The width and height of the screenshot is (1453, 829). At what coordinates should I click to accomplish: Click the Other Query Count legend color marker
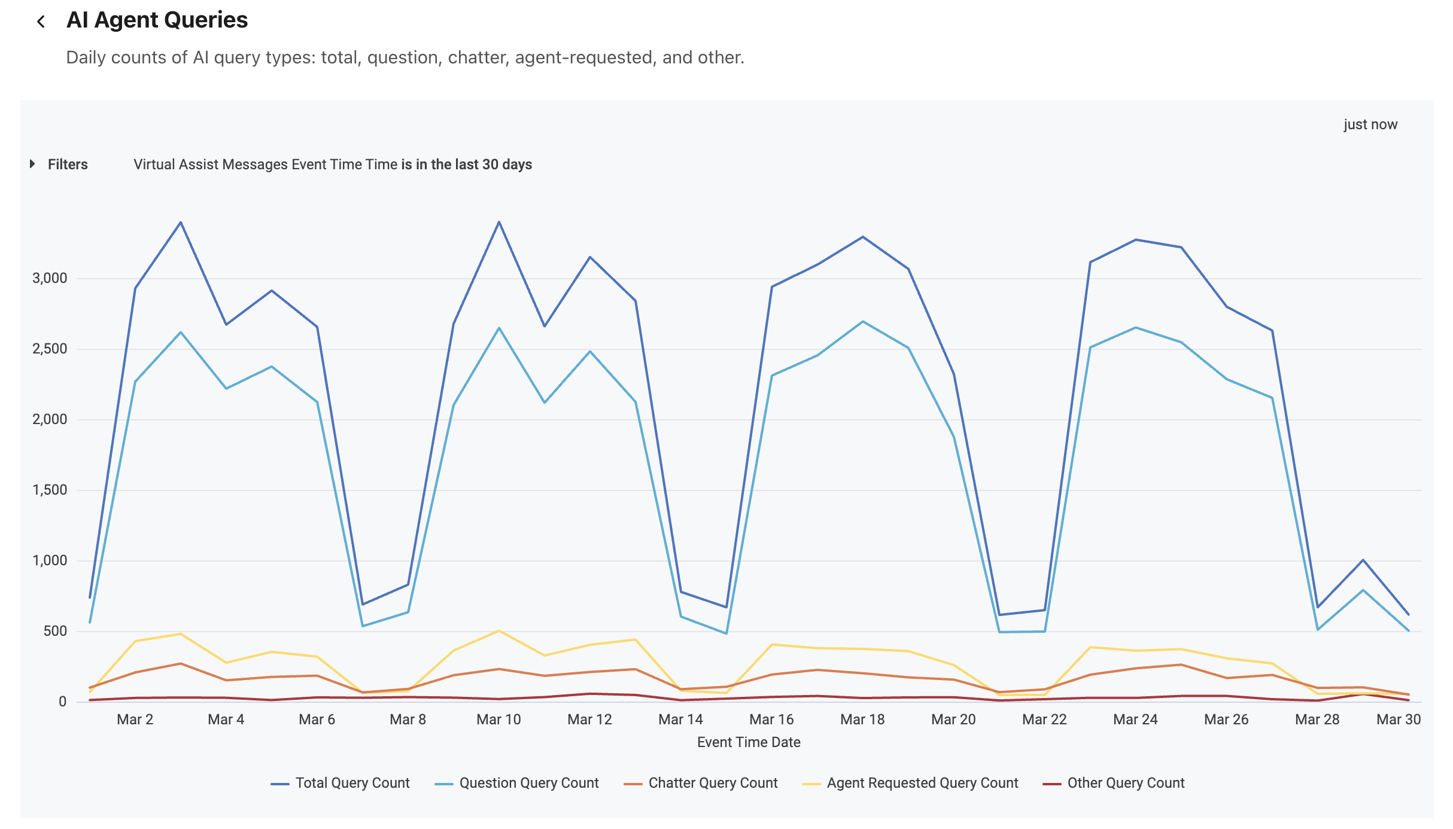pos(1051,782)
